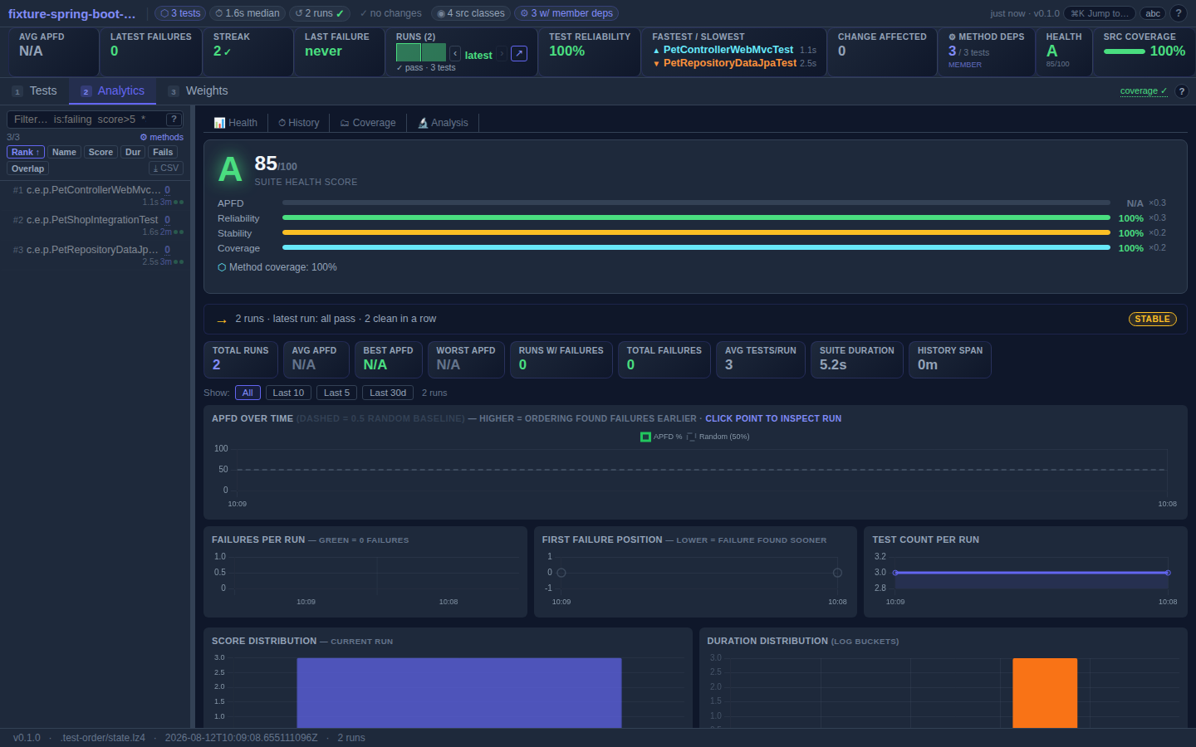This screenshot has height=747, width=1196.
Task: Click the Stability score bar
Action: point(696,233)
